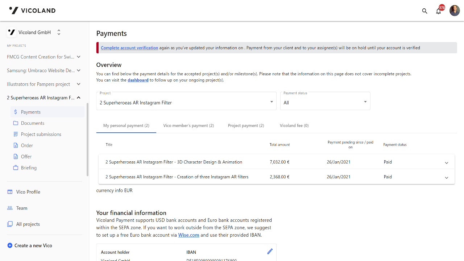Click the sidebar scrollbar
This screenshot has width=464, height=261.
(87, 140)
